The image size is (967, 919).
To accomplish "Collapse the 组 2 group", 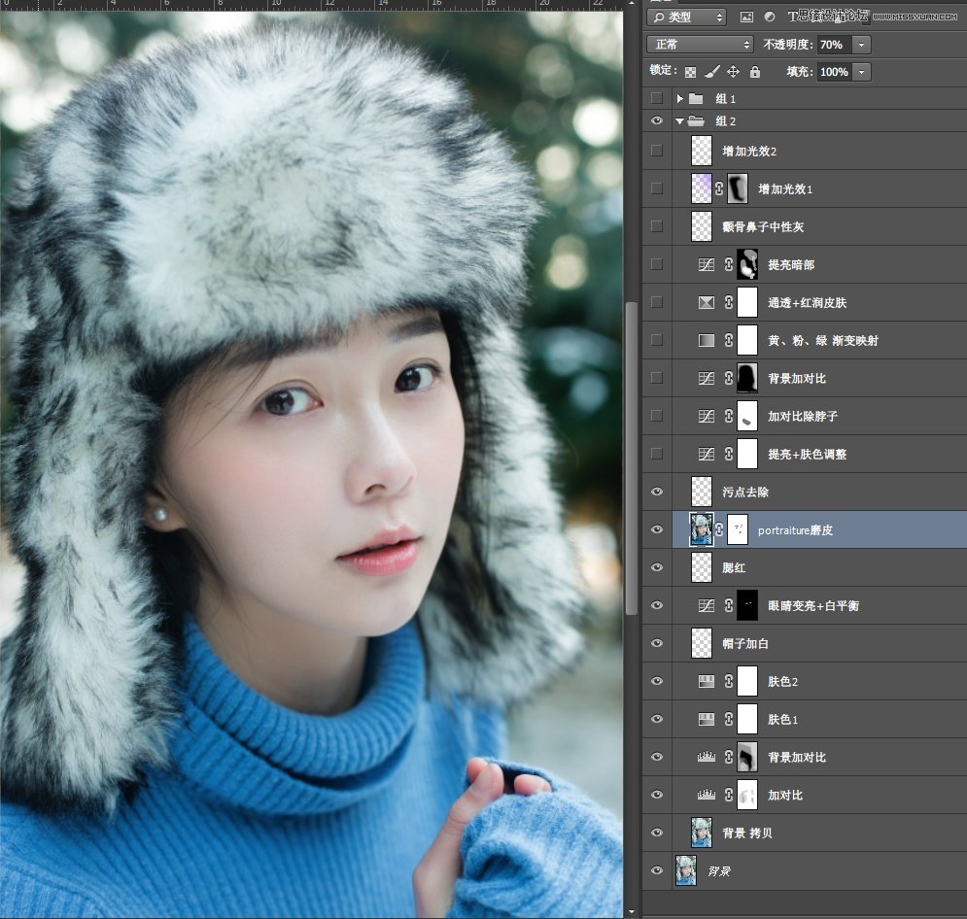I will point(679,121).
